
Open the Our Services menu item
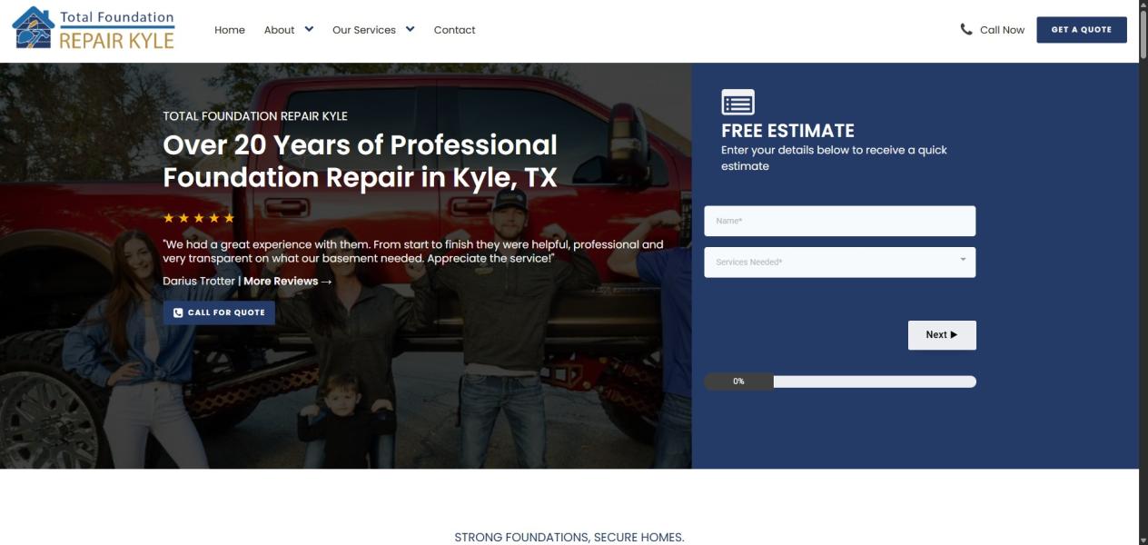click(364, 30)
